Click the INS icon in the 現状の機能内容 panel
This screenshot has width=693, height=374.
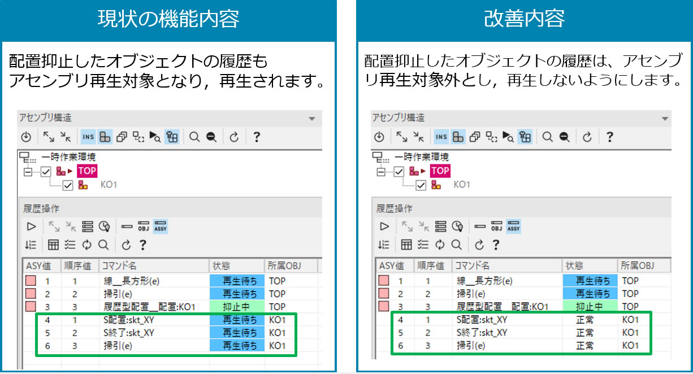pyautogui.click(x=88, y=137)
